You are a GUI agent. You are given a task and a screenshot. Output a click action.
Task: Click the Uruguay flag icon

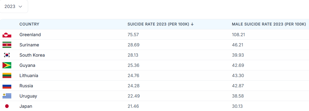point(7,96)
